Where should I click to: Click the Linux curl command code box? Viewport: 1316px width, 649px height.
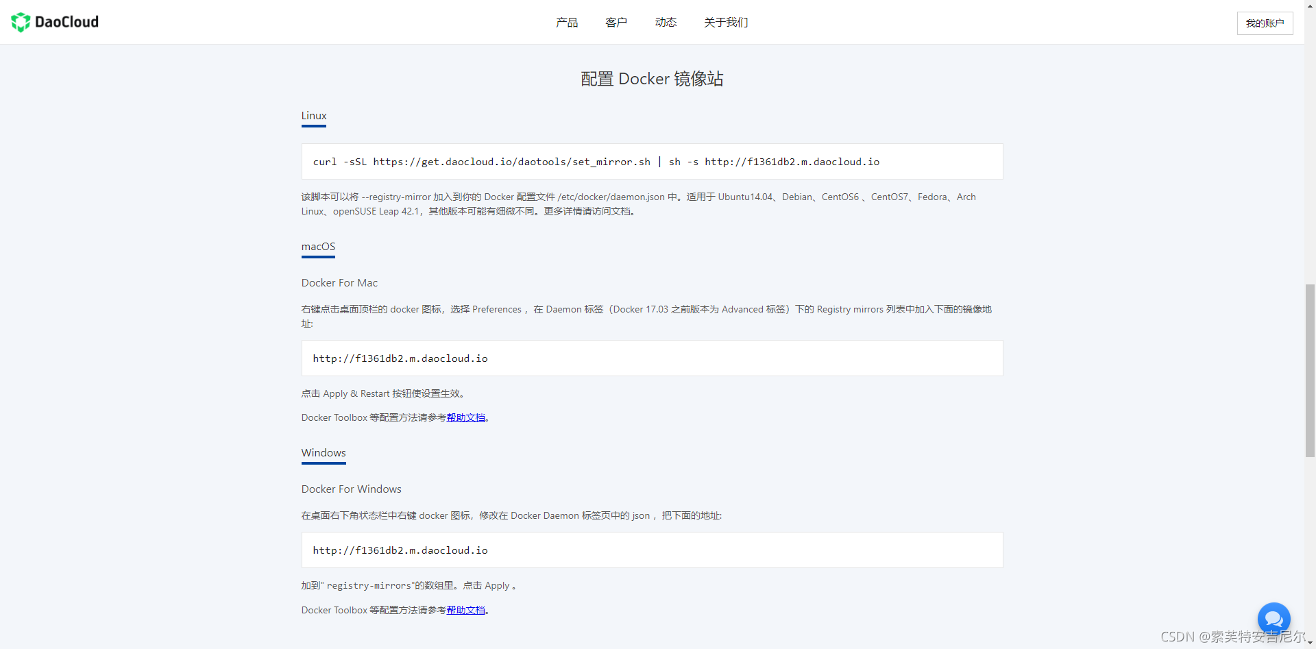(x=652, y=162)
